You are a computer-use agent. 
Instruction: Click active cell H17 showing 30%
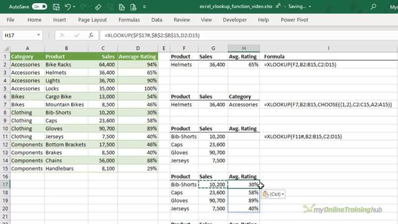(x=244, y=184)
